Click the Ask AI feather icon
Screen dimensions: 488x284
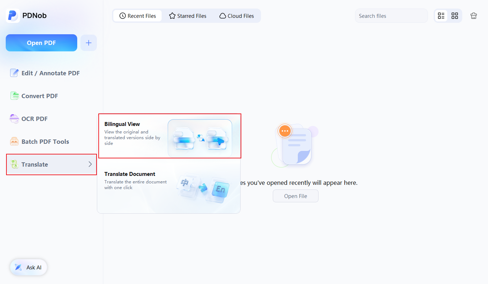point(18,267)
